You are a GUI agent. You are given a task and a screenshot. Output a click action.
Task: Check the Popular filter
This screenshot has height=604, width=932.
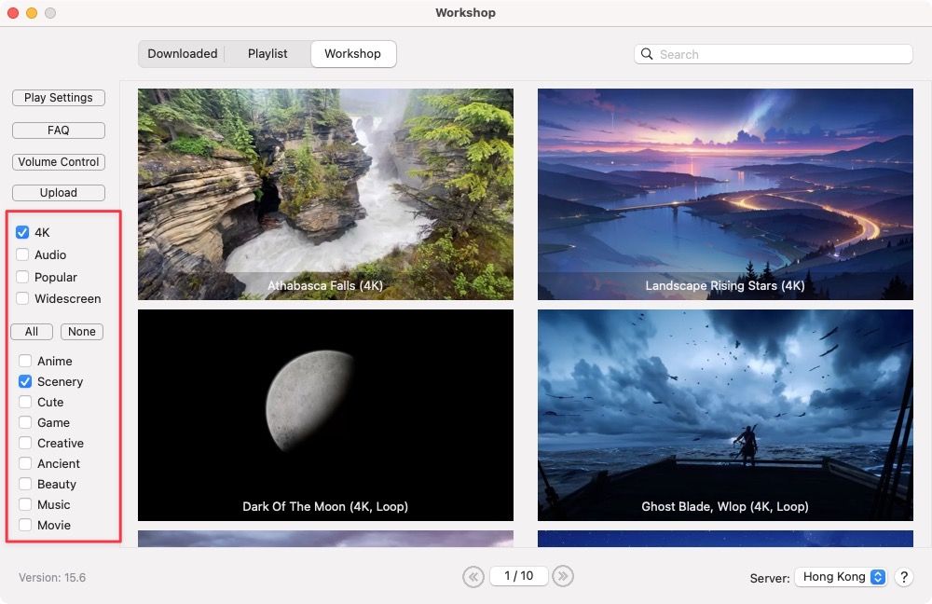click(x=22, y=277)
